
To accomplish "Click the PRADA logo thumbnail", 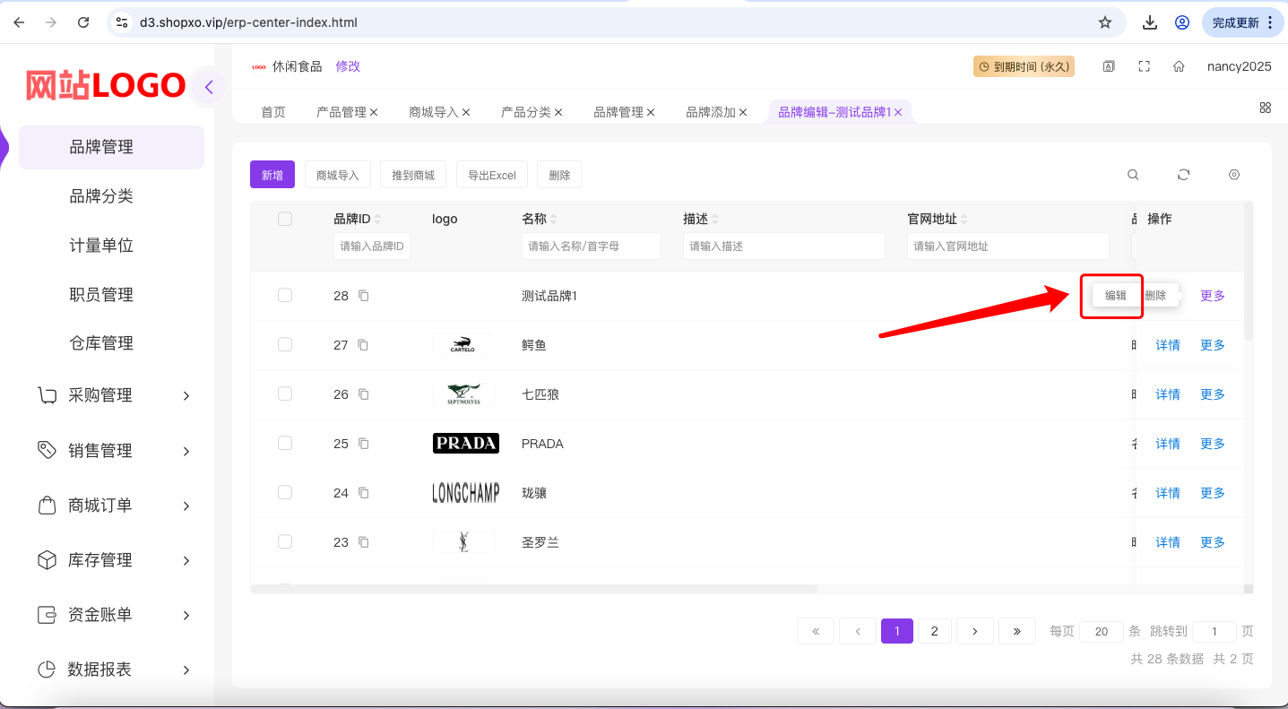I will pyautogui.click(x=466, y=443).
